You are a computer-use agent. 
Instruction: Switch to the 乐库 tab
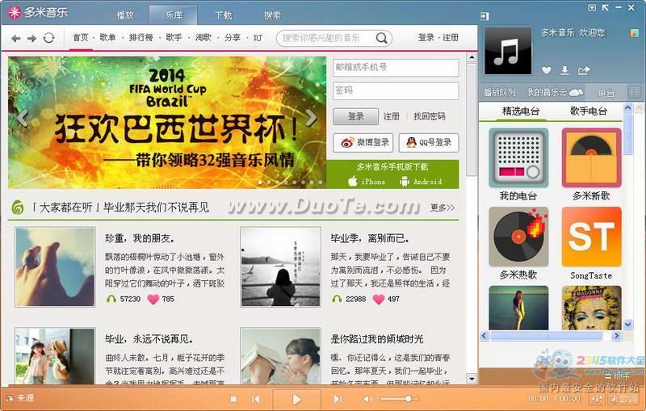coord(174,15)
